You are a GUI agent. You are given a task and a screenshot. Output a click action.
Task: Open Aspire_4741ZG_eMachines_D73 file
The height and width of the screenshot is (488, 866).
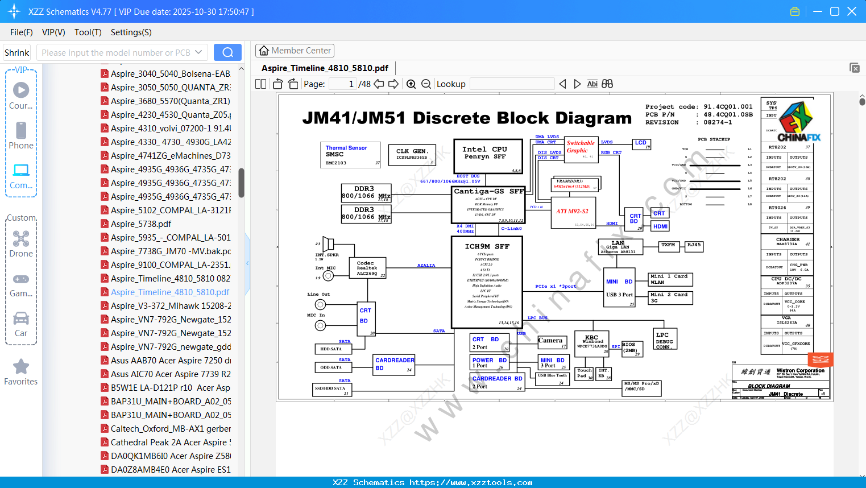[x=171, y=155]
